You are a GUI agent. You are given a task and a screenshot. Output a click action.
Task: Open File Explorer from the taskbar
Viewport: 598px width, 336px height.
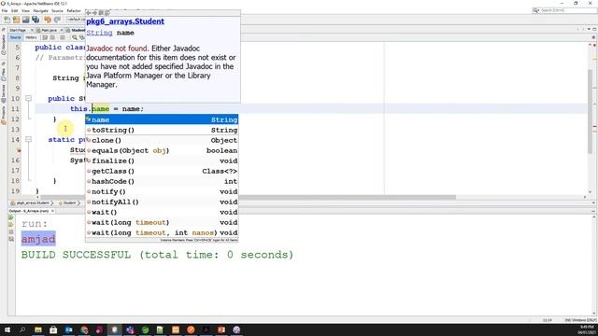38,329
